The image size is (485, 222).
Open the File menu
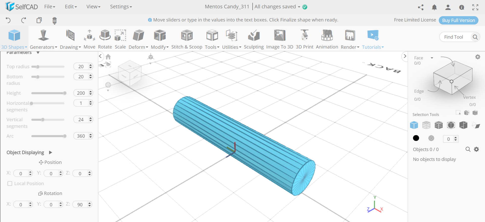point(50,7)
